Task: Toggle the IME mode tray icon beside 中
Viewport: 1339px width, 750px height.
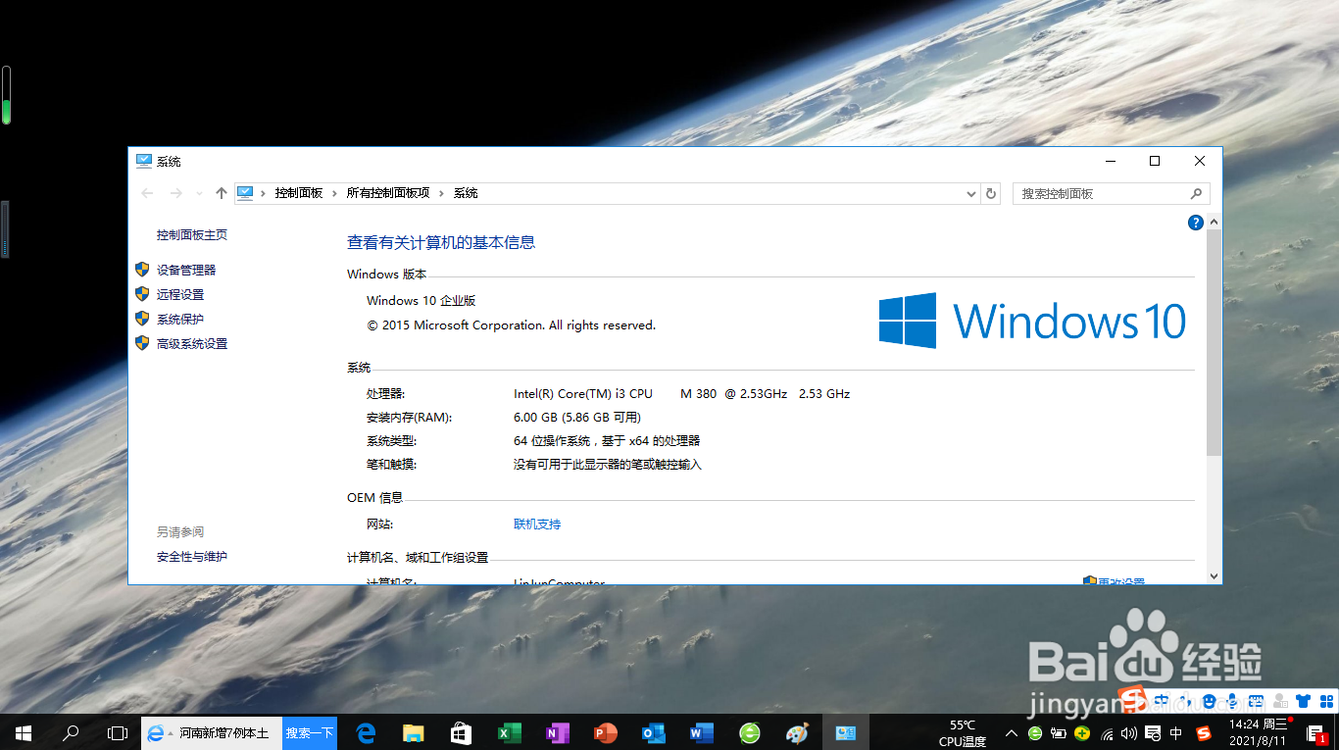Action: pos(1153,733)
